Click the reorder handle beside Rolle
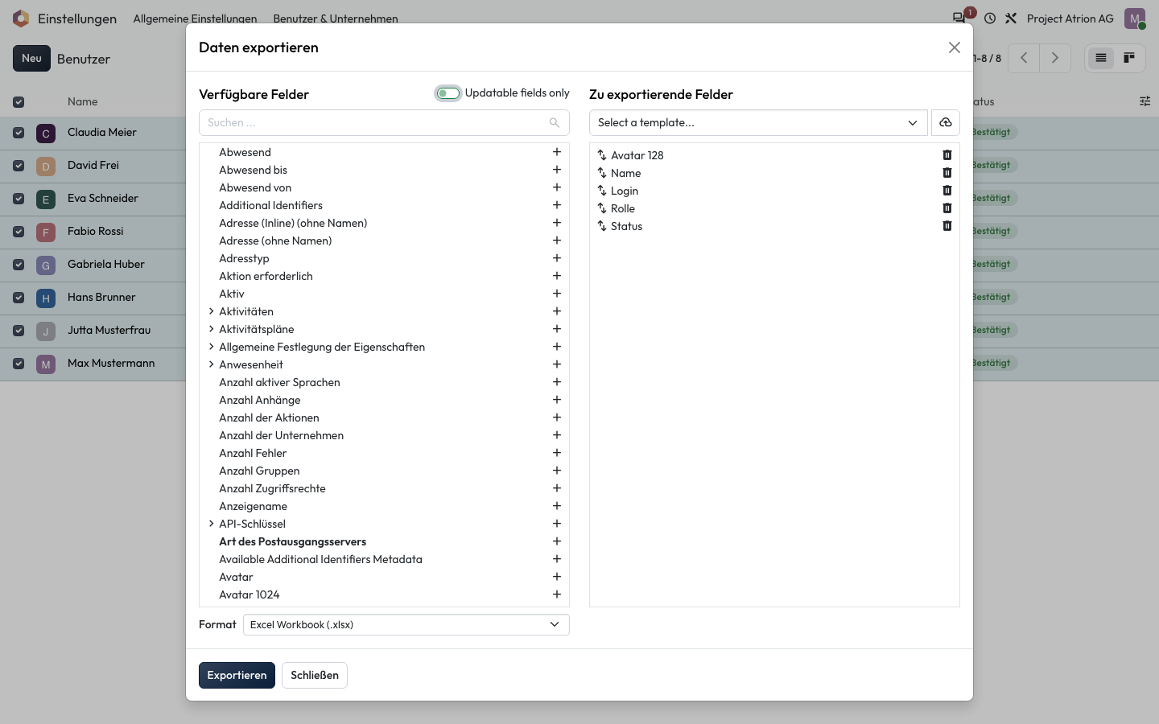Viewport: 1159px width, 724px height. [602, 208]
